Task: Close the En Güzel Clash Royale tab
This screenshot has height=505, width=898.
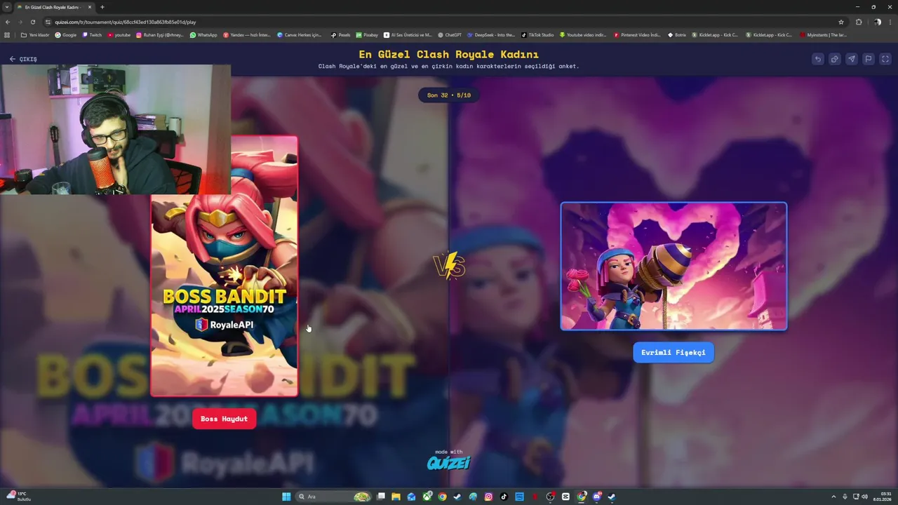Action: click(90, 7)
